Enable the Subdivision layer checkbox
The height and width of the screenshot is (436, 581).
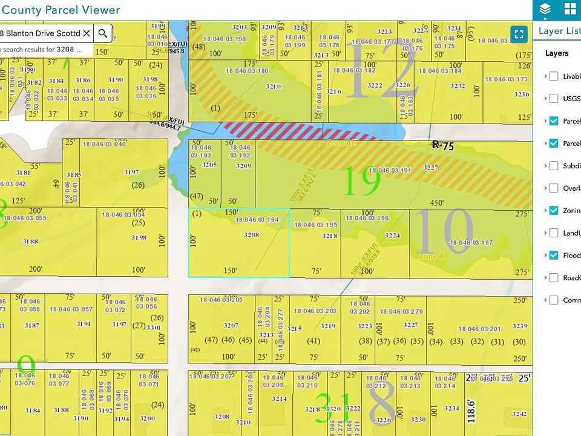click(x=554, y=166)
